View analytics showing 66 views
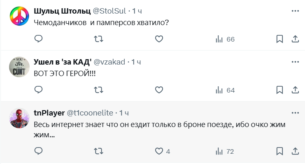Image resolution: width=305 pixels, height=164 pixels. (x=225, y=39)
